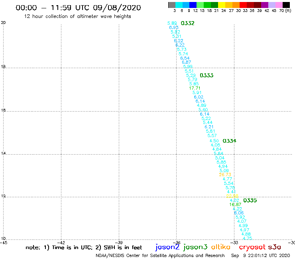The image size is (295, 259).
Task: Select the 6.02 wave height value
Action: point(199,97)
